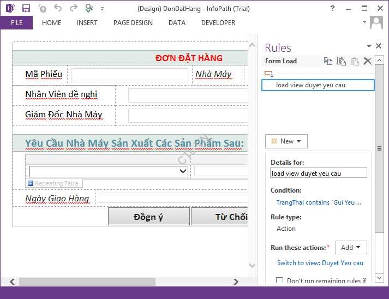Click the Đồng ý button

click(x=148, y=217)
